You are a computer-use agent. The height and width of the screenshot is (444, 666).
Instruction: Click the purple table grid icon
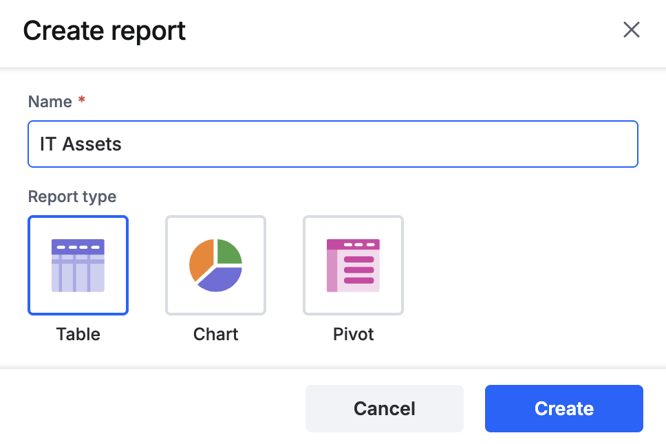[78, 266]
